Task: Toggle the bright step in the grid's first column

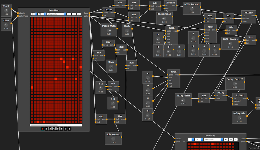Action: (32, 88)
